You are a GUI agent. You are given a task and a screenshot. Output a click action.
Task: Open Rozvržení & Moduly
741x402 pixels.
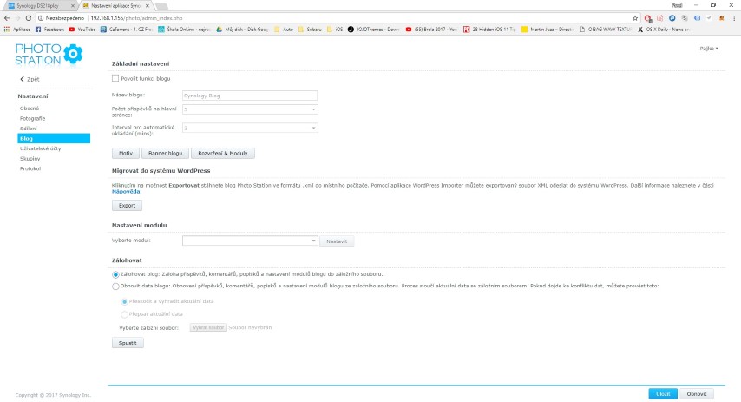pos(223,153)
